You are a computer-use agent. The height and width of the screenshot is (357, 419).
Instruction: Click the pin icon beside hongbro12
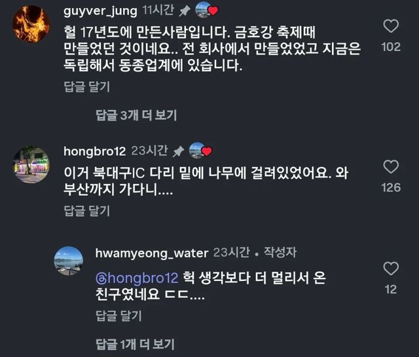pos(178,151)
